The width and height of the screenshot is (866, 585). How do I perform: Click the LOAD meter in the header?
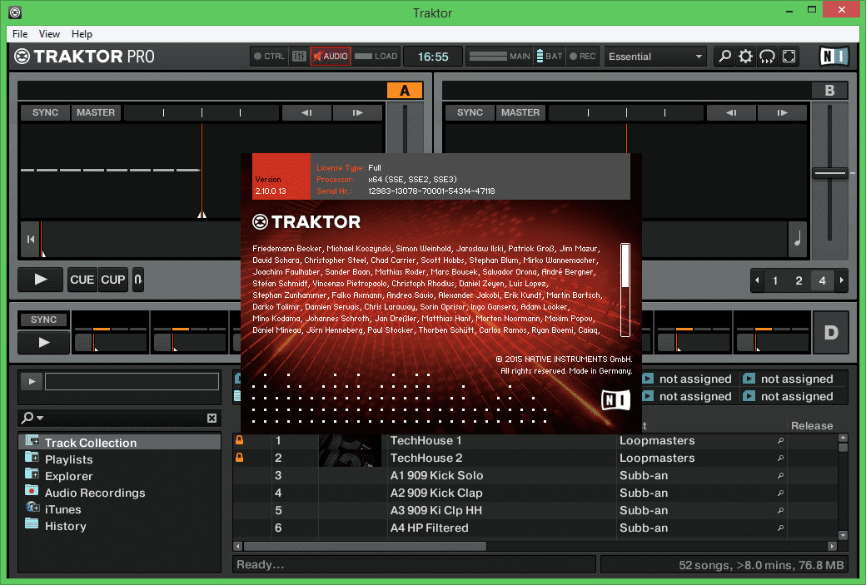click(x=376, y=57)
